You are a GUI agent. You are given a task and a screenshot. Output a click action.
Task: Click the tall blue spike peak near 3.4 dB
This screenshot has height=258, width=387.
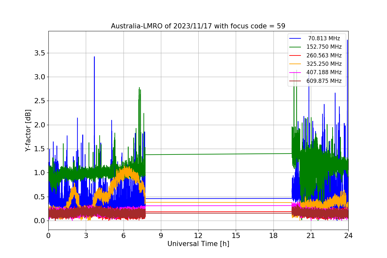click(x=94, y=57)
